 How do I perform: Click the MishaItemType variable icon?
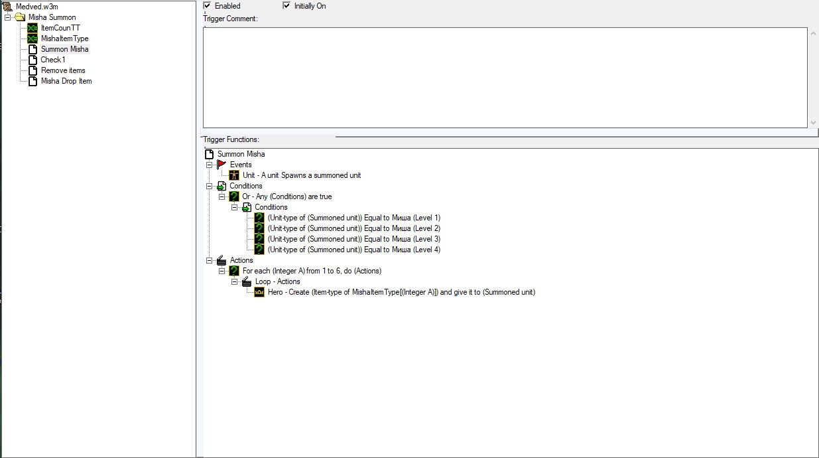pos(33,38)
